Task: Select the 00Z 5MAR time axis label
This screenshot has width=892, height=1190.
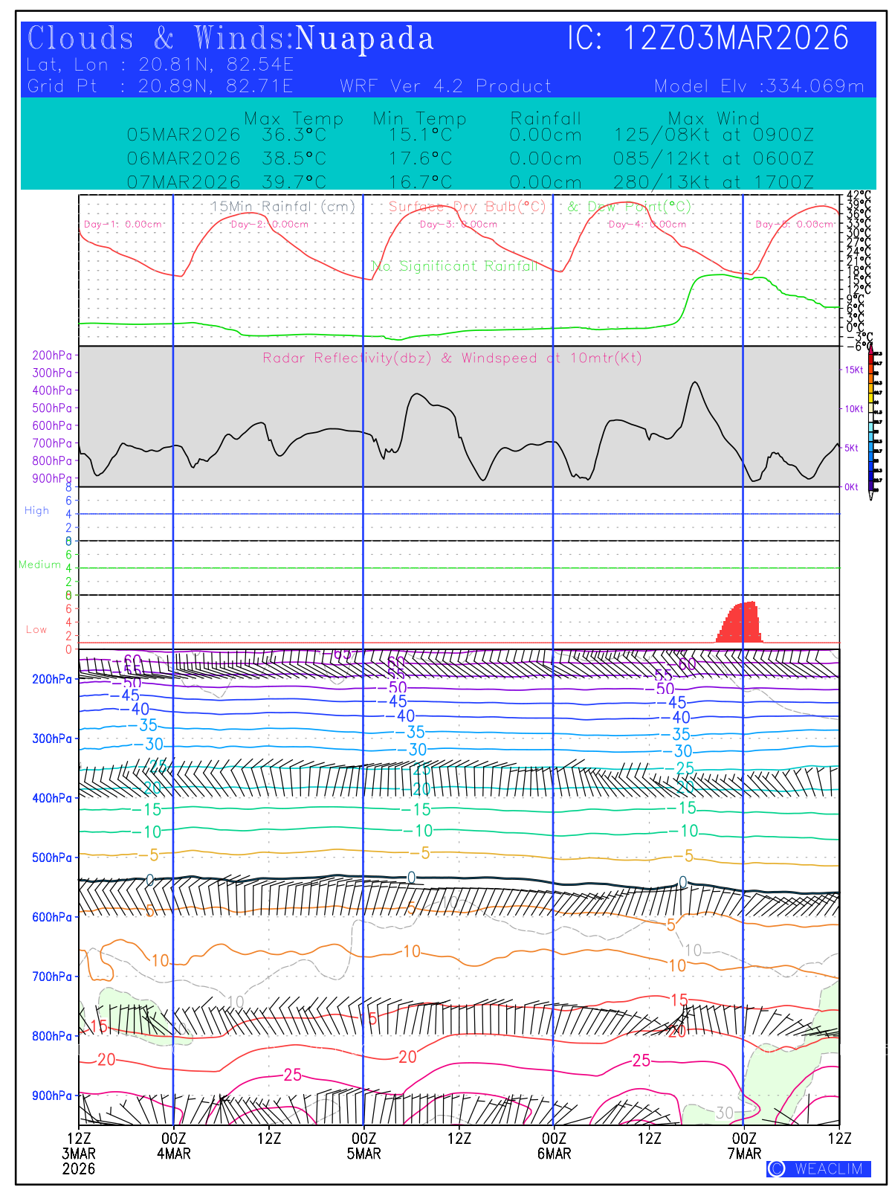Action: point(363,1146)
